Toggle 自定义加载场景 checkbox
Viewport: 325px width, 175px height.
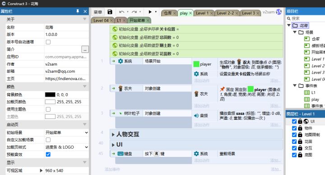[x=48, y=140]
